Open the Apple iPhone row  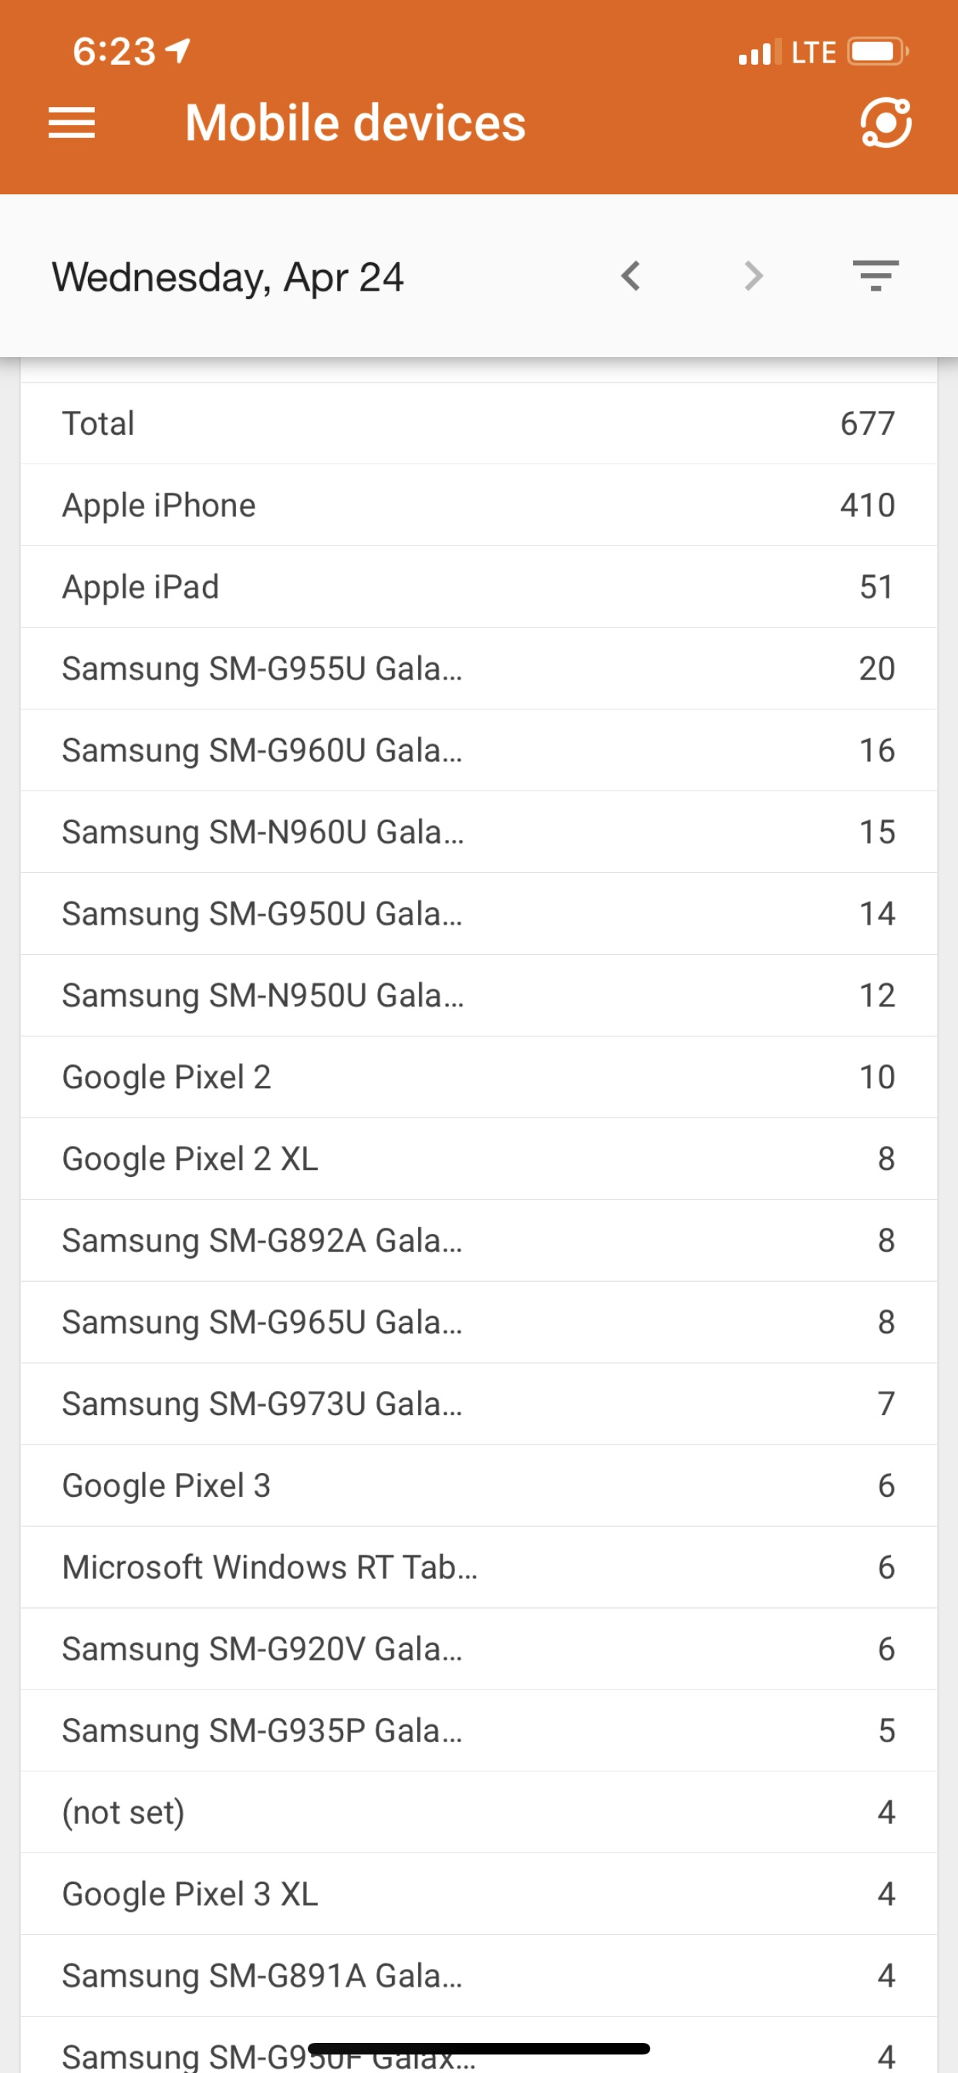[478, 505]
